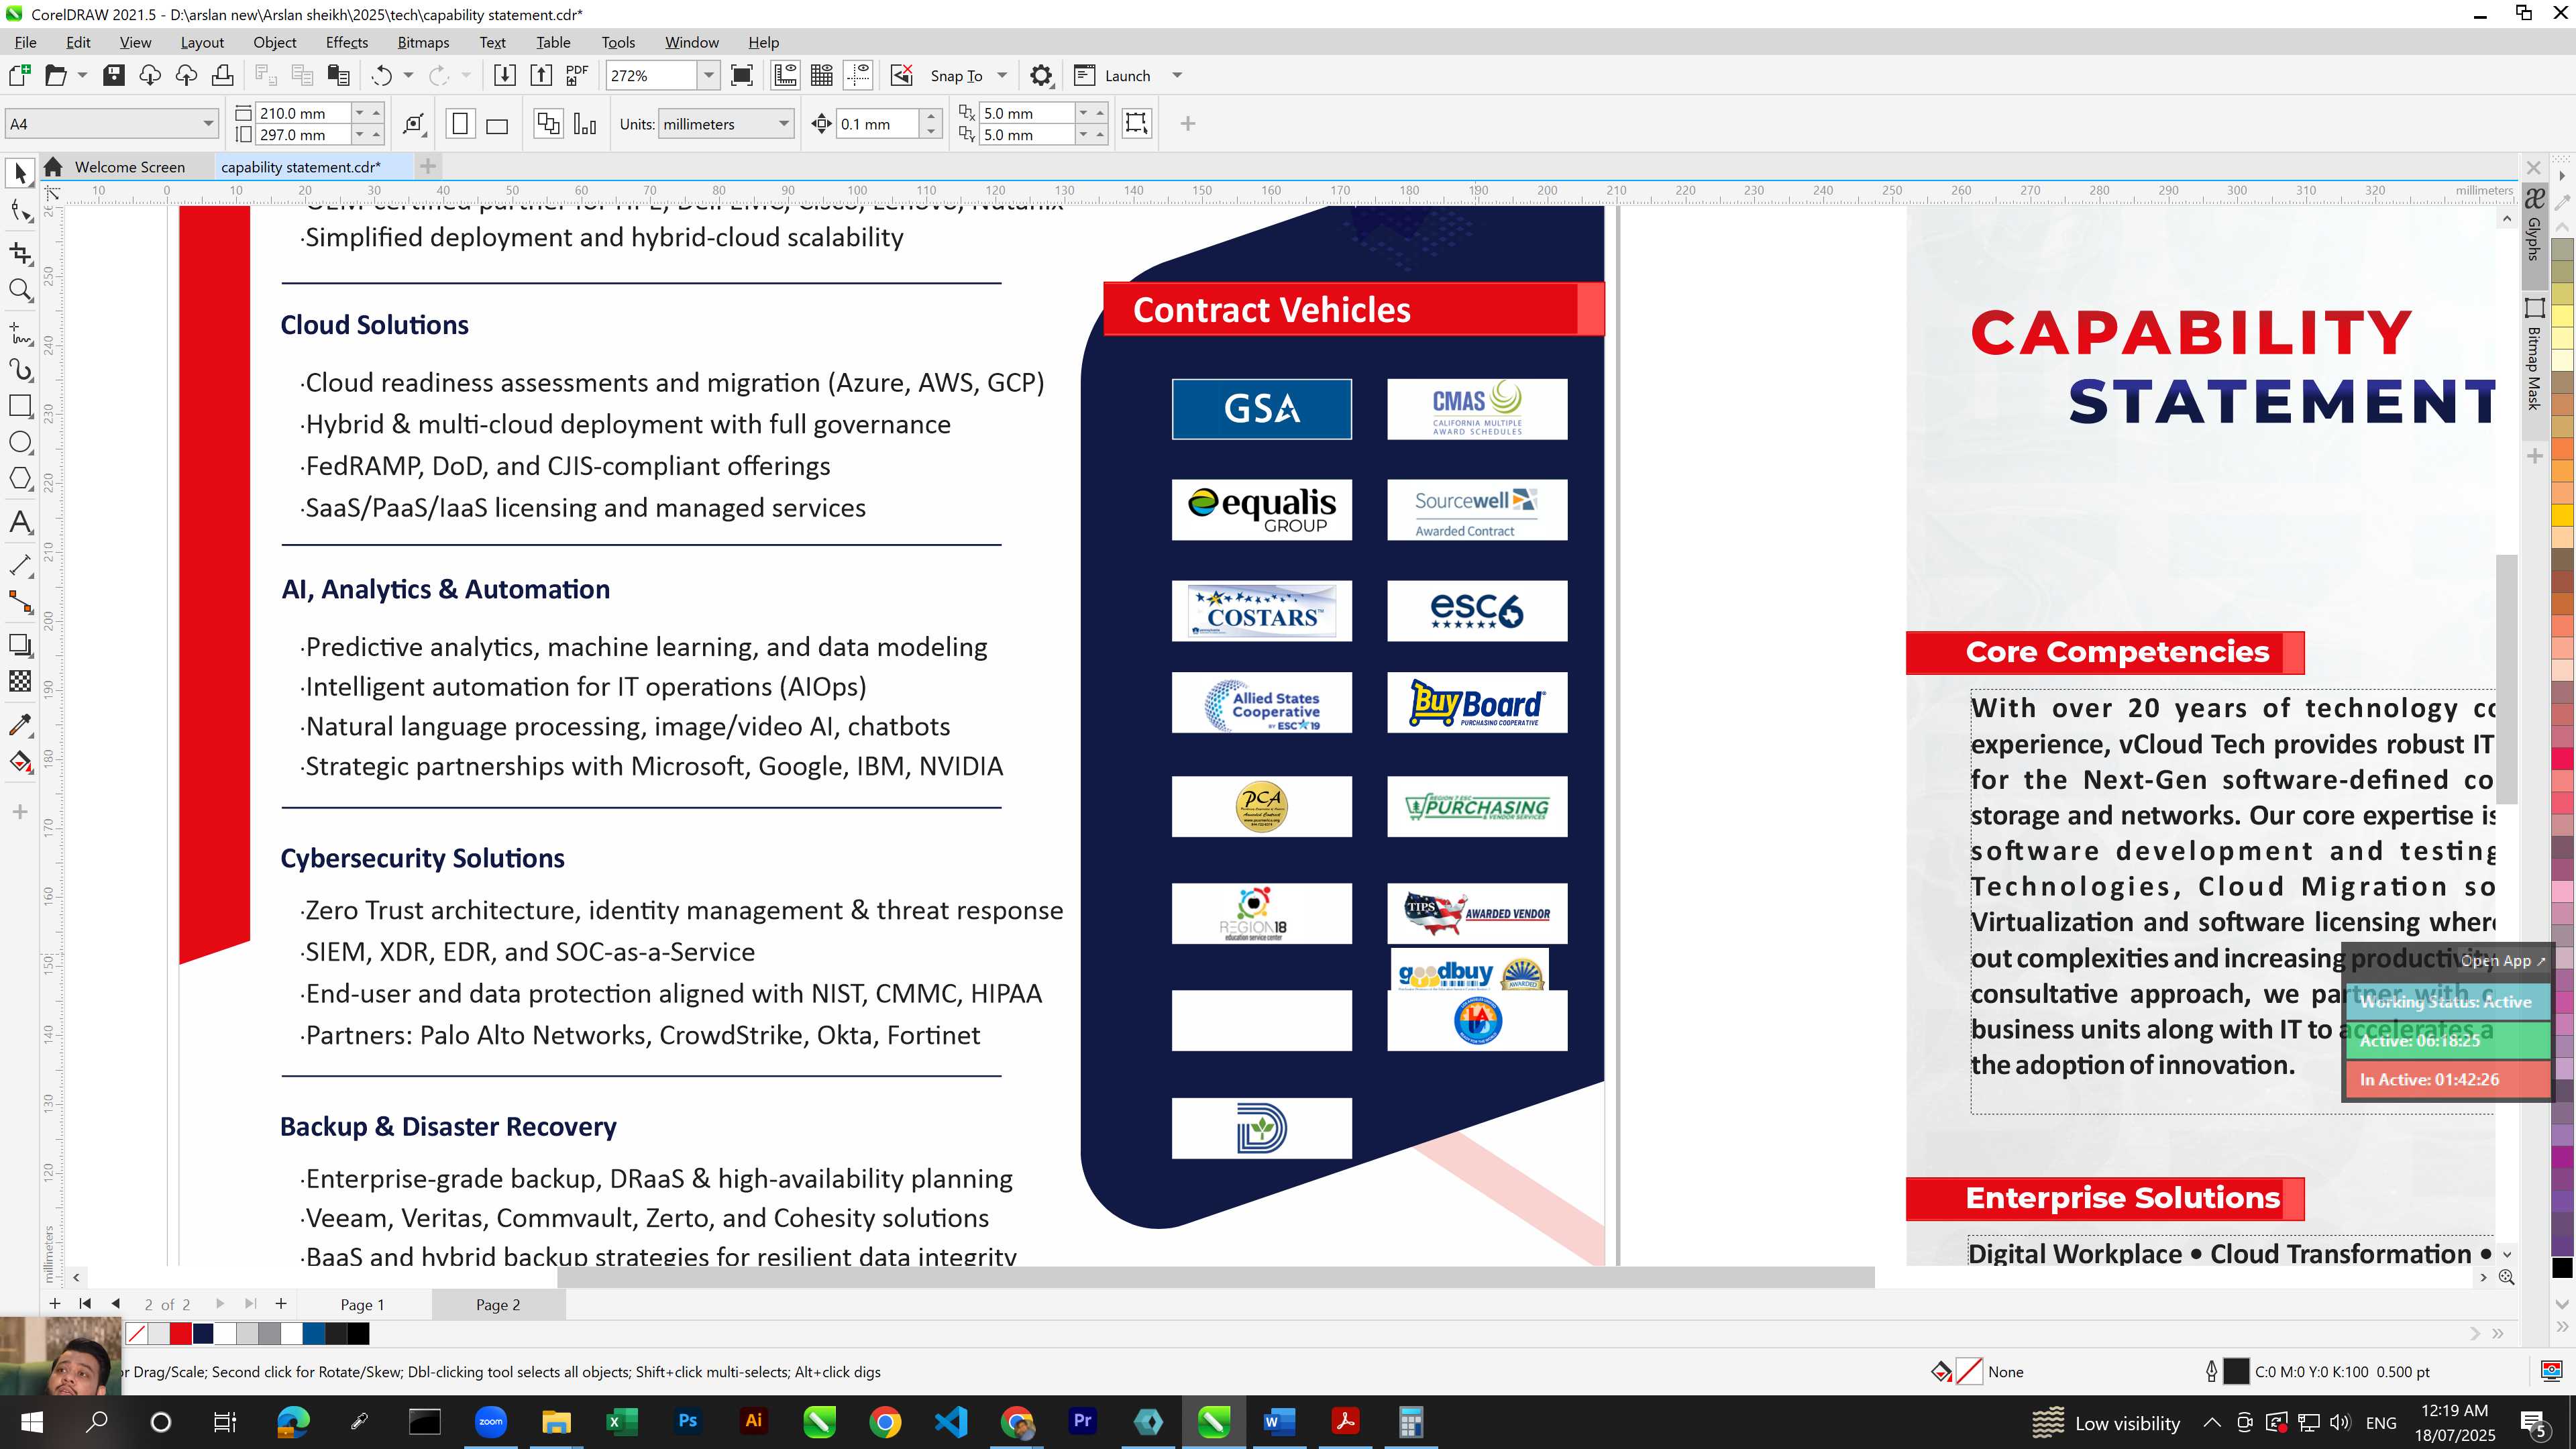Screen dimensions: 2576x1449
Task: Select the Zoom tool in the toolbox
Action: (20, 290)
